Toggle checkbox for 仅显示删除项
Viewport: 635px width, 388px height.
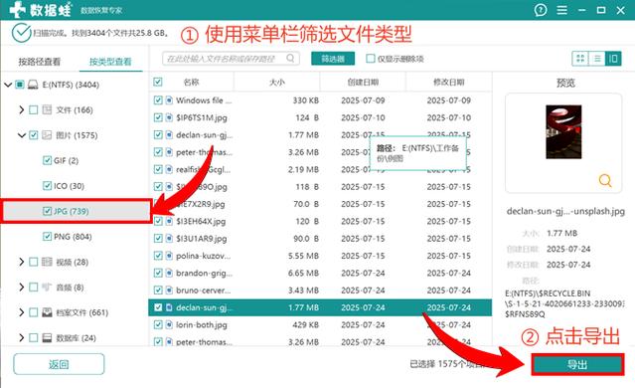point(370,59)
